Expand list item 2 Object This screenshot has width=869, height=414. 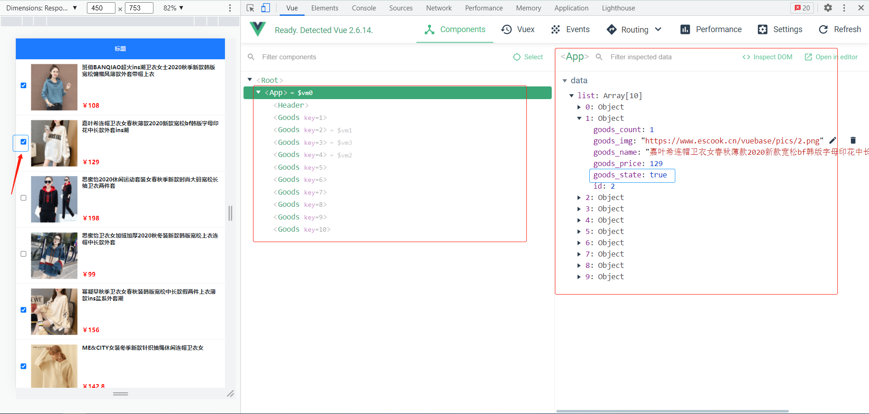(x=579, y=198)
